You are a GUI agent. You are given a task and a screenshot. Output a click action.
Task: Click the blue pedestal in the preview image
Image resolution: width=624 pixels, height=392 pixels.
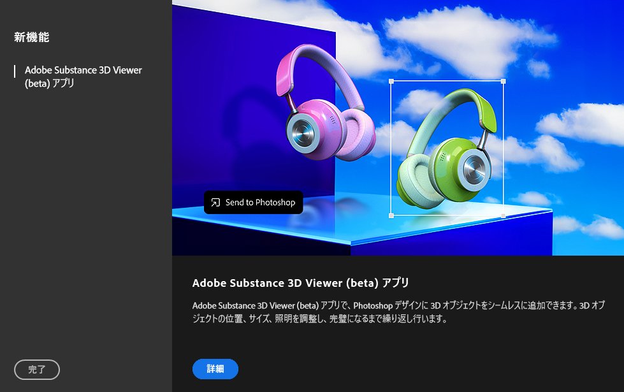(446, 242)
